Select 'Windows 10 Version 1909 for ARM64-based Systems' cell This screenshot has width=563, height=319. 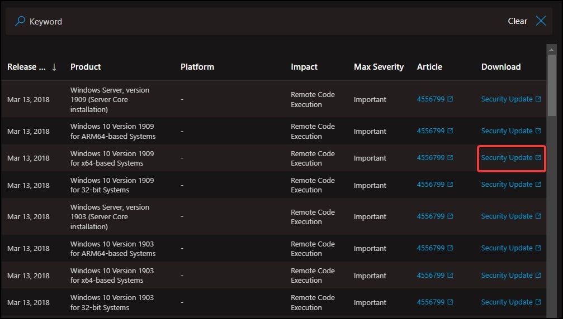(113, 132)
